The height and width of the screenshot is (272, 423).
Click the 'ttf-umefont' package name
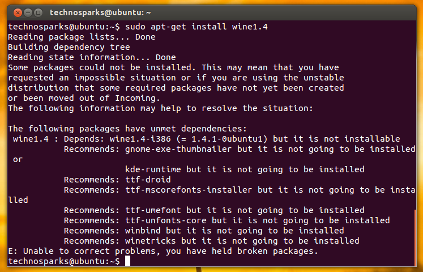tap(153, 210)
